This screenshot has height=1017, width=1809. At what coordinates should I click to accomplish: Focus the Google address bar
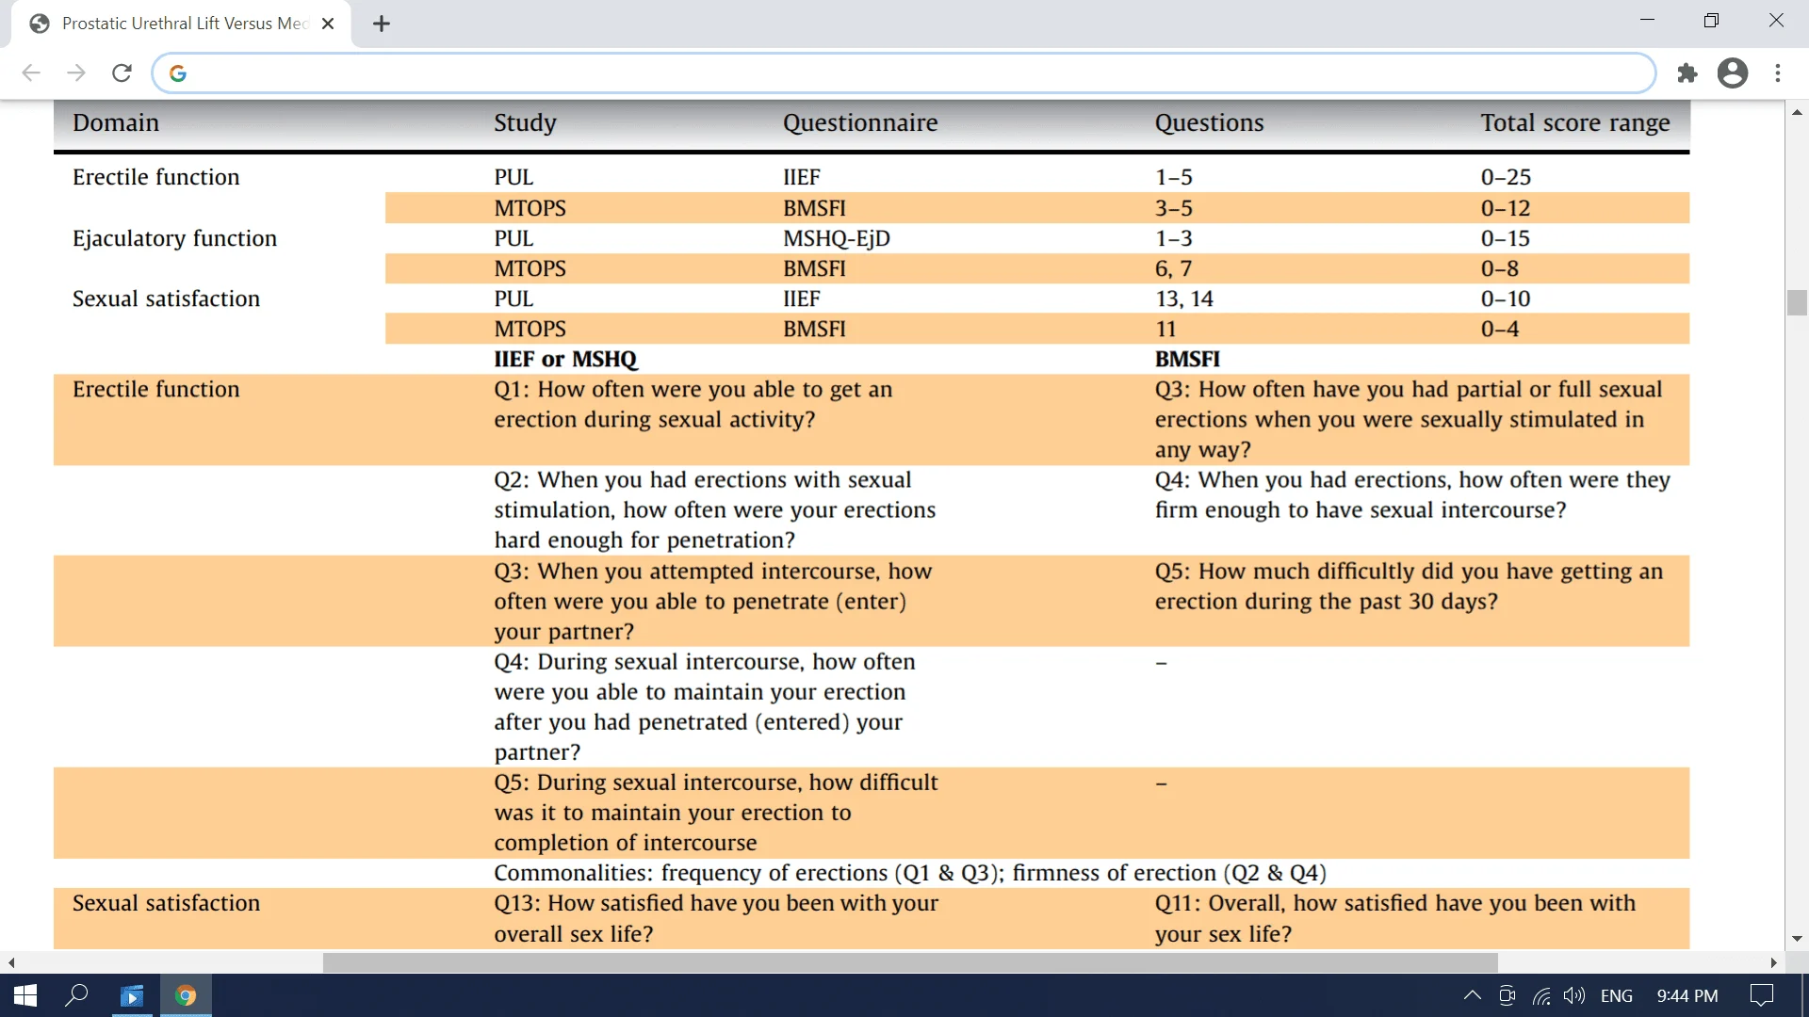coord(904,73)
